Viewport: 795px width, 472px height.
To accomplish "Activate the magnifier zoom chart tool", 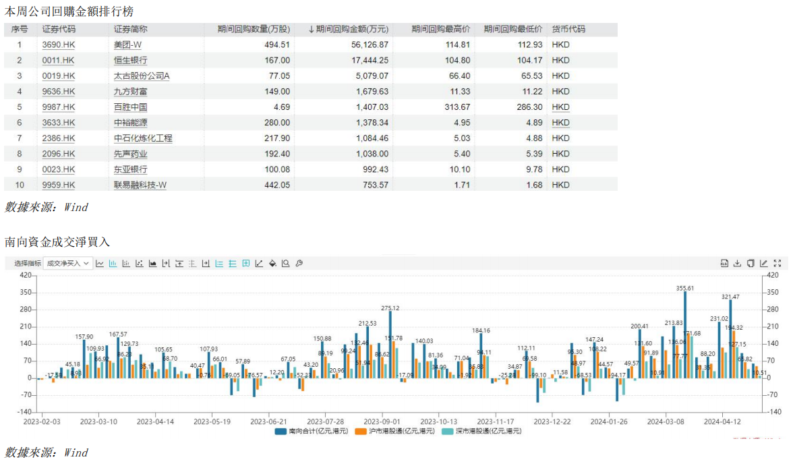I will (x=285, y=264).
